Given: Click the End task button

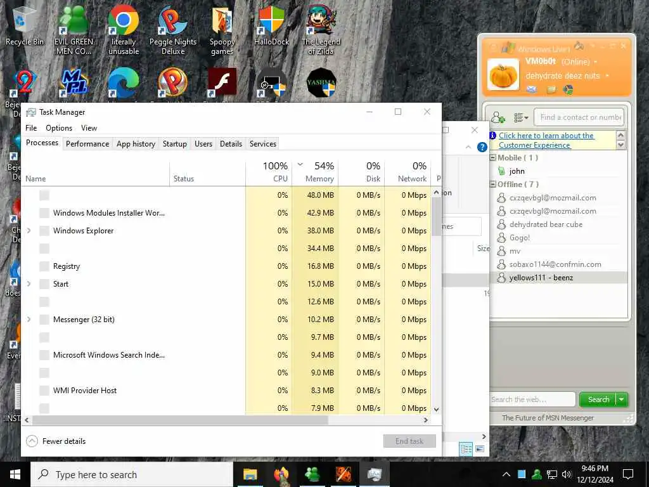Looking at the screenshot, I should point(409,441).
